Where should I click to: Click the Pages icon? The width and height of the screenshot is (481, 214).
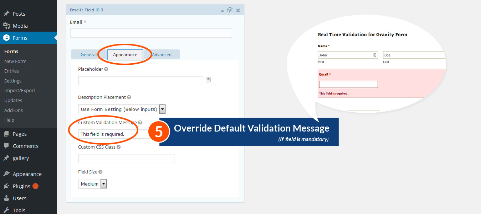click(x=6, y=134)
